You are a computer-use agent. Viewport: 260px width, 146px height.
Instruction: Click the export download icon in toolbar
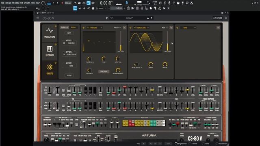coord(191,3)
